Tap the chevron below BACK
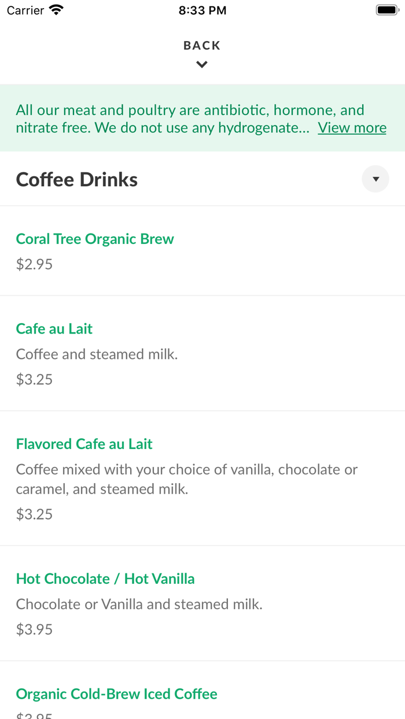This screenshot has height=719, width=405. [201, 64]
